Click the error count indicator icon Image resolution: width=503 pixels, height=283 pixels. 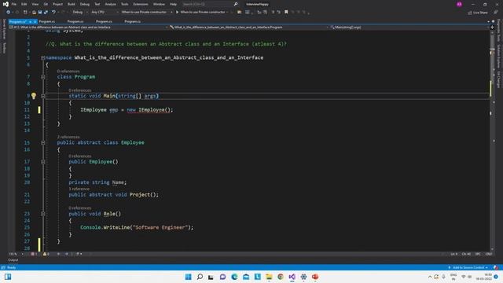(34, 254)
